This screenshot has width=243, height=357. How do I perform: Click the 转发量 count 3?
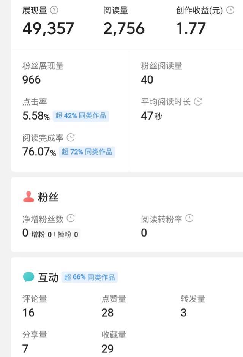(183, 313)
